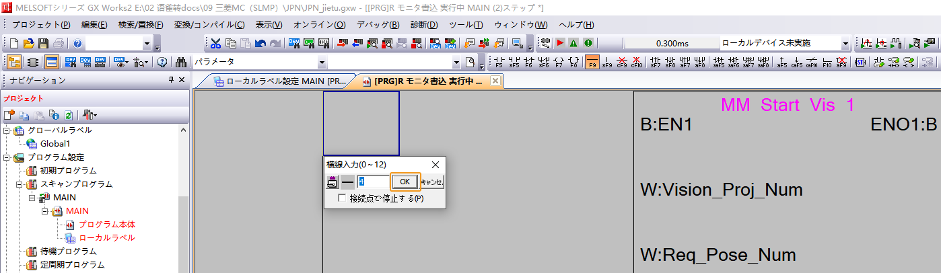The width and height of the screenshot is (941, 273).
Task: Select 初期プログラム in the tree
Action: pyautogui.click(x=68, y=171)
